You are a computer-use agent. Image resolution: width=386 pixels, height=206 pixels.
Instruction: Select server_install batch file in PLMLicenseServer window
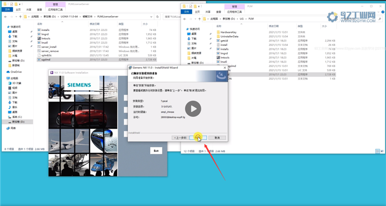click(x=97, y=47)
